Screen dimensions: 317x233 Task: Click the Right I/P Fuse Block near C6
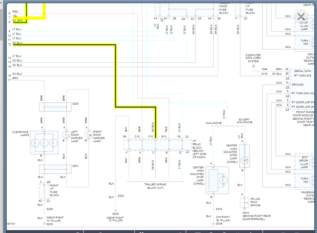click(44, 192)
